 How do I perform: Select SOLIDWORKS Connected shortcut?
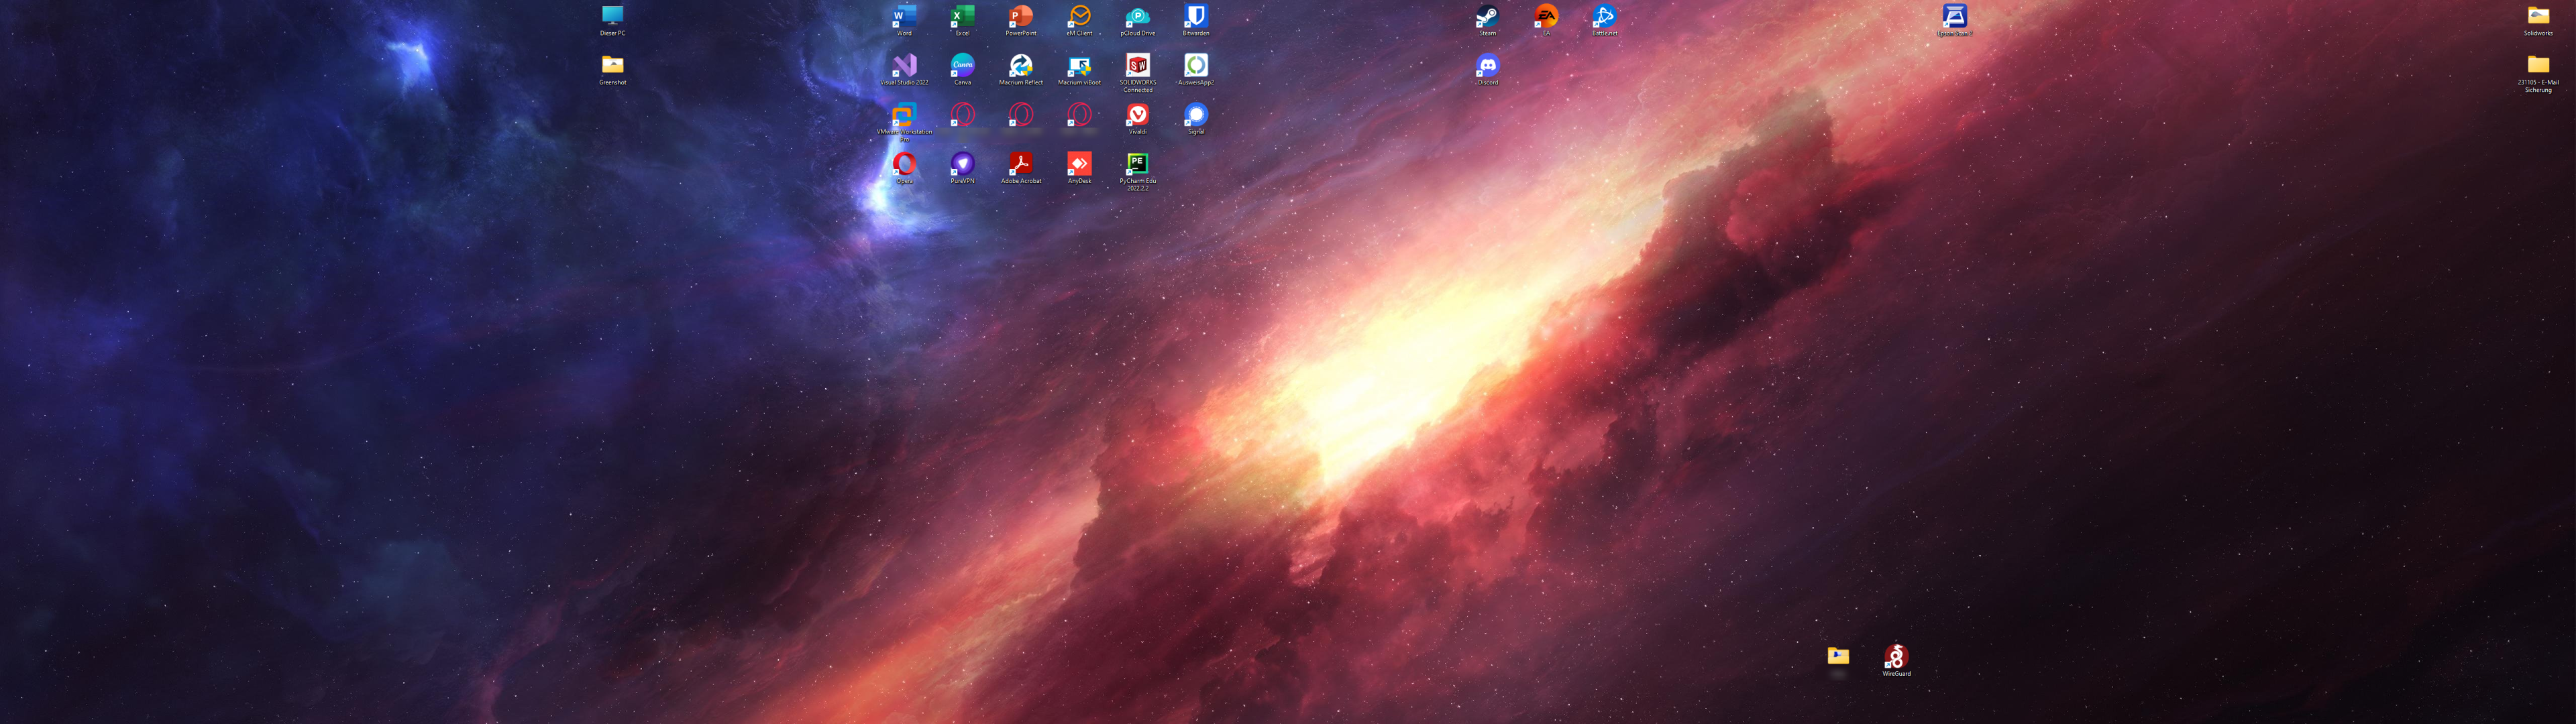coord(1137,66)
